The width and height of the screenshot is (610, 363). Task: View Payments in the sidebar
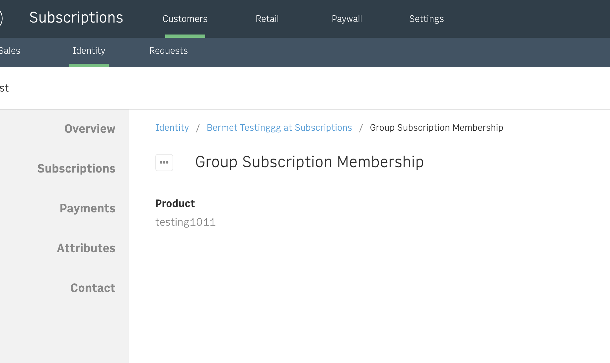(x=87, y=208)
